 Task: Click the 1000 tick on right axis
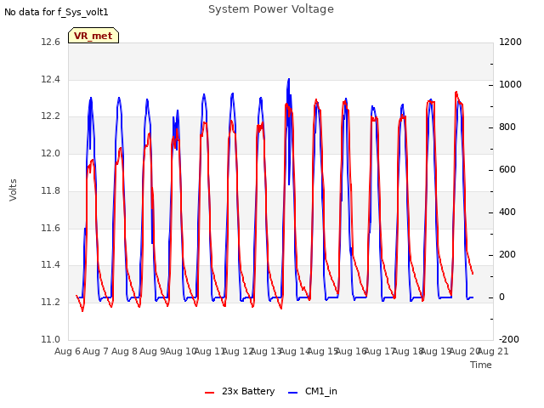pos(510,85)
